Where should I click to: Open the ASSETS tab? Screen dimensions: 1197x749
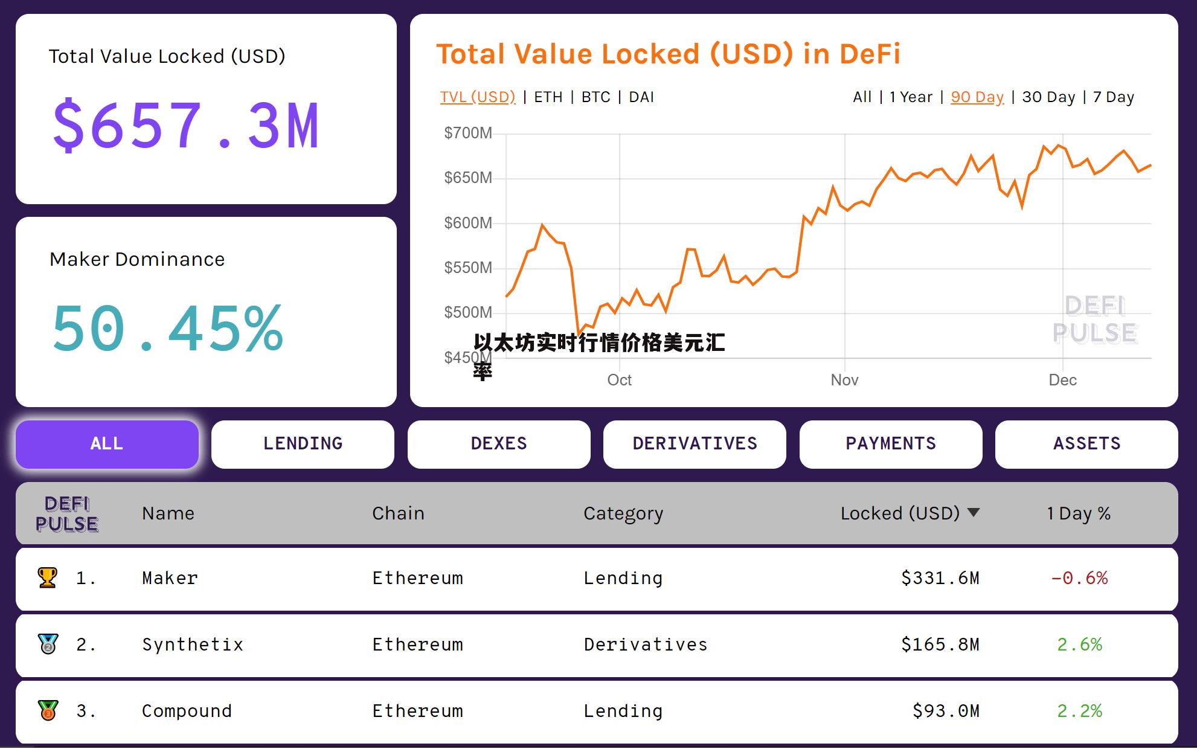pos(1086,444)
